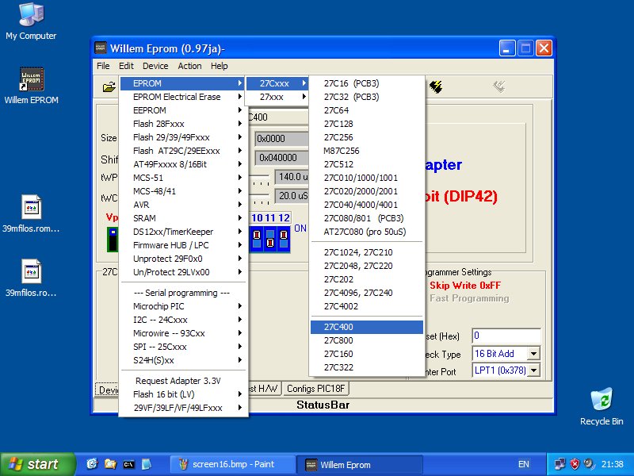634x476 pixels.
Task: Expand I2C -- 24Cxxx submenu
Action: pyautogui.click(x=184, y=320)
